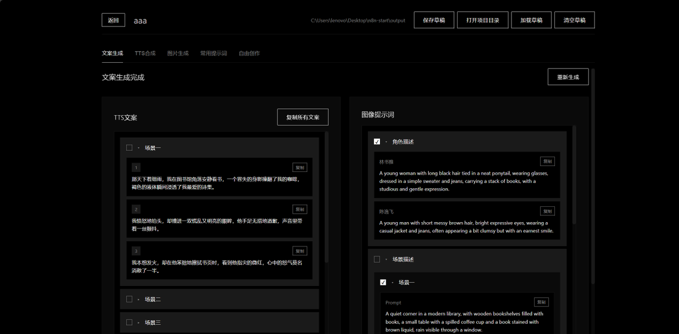Click TTS text starting 我本想发火
Screen dimensions: 679x334
pos(217,267)
